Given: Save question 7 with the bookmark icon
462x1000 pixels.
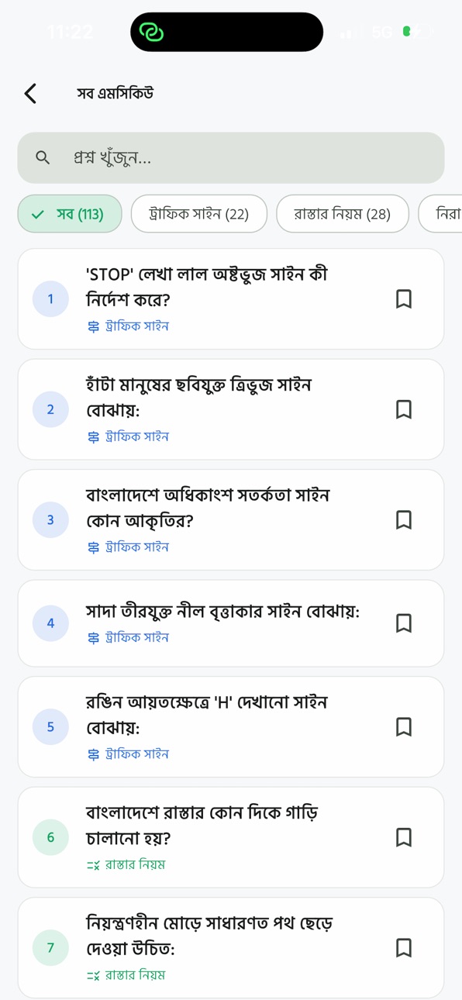Looking at the screenshot, I should (403, 947).
